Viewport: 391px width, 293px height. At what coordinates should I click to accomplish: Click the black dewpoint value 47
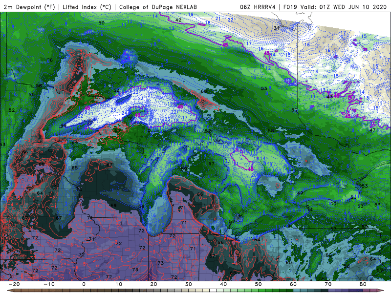pos(372,130)
